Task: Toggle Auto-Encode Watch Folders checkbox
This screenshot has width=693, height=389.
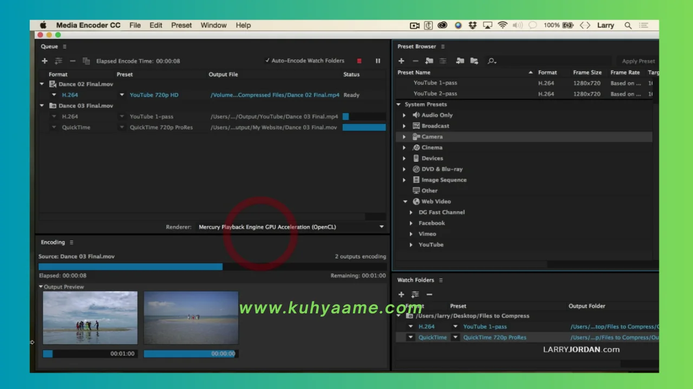Action: pos(267,61)
